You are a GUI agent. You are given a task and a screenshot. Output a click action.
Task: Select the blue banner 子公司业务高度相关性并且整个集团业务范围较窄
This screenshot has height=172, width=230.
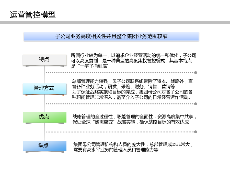click(x=111, y=36)
